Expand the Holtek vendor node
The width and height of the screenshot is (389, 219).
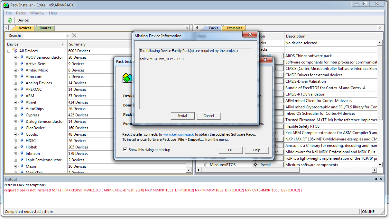[15, 147]
